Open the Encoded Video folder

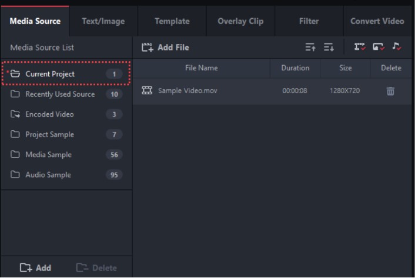click(49, 114)
